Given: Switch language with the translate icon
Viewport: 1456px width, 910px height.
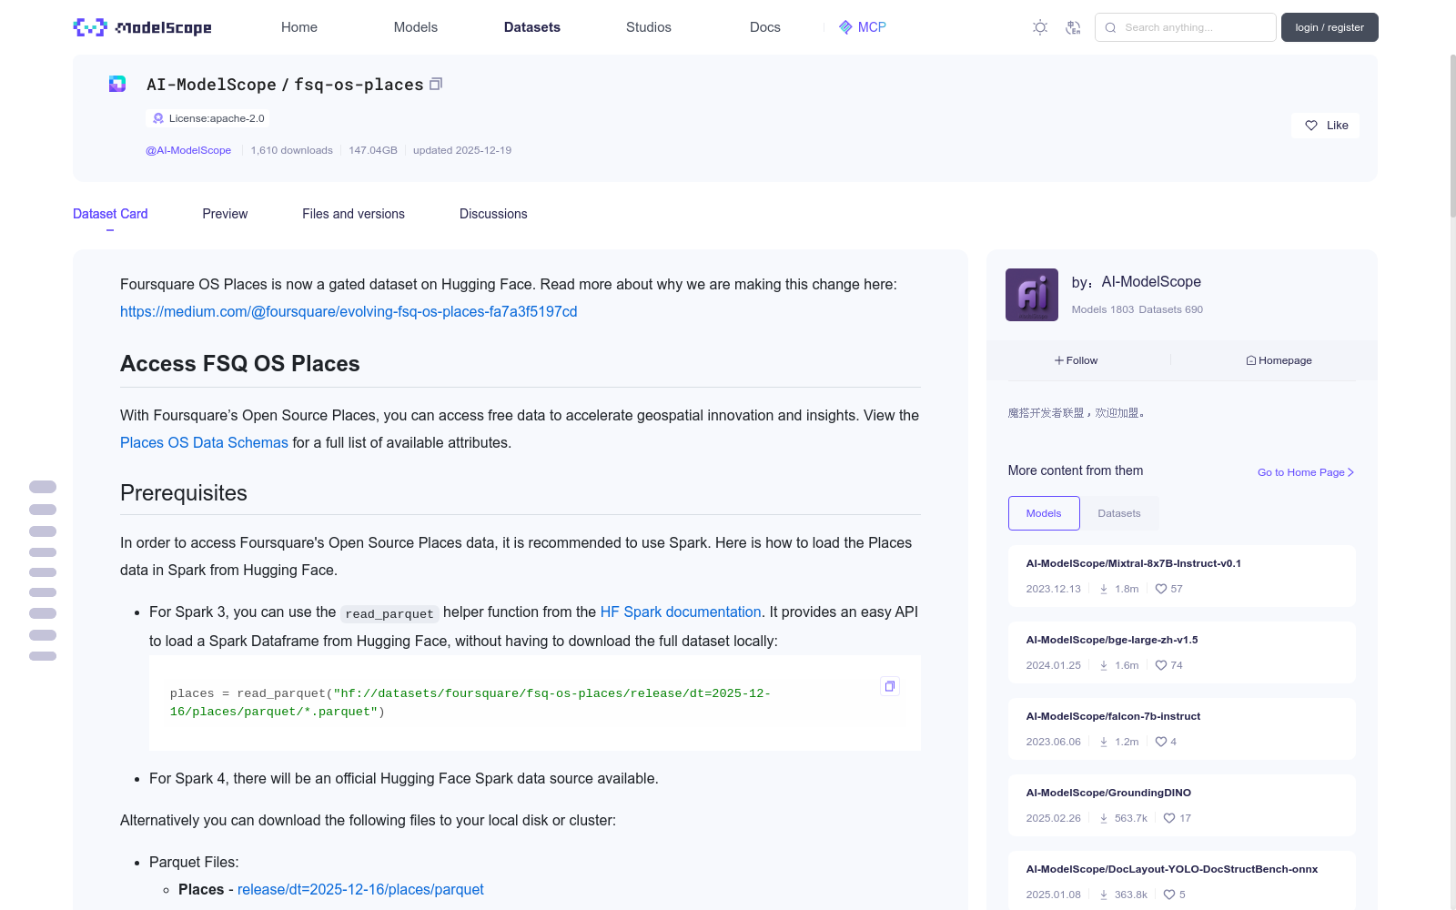Looking at the screenshot, I should point(1073,27).
